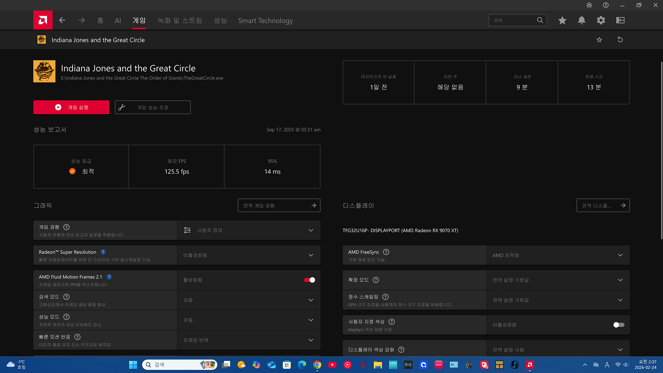Open settings gear icon
The width and height of the screenshot is (663, 373).
[x=601, y=20]
